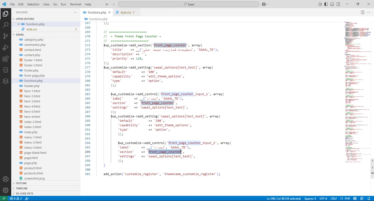Expand the TIMELINE section
Image resolution: width=374 pixels, height=201 pixels.
22,188
